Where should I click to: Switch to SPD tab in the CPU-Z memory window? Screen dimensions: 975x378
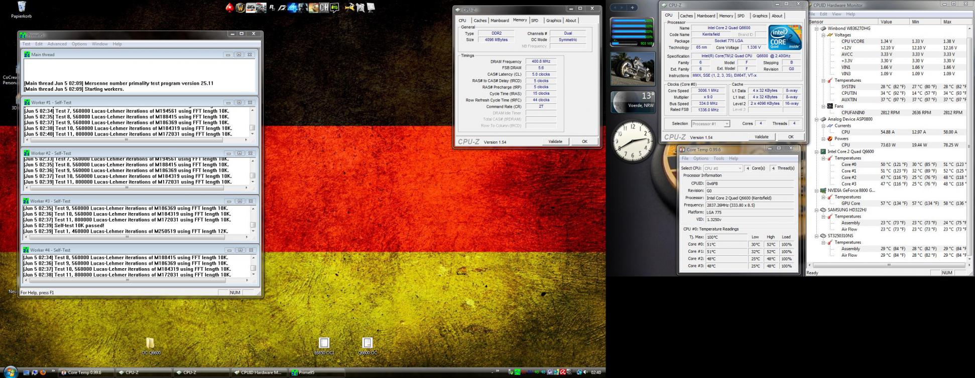(535, 21)
